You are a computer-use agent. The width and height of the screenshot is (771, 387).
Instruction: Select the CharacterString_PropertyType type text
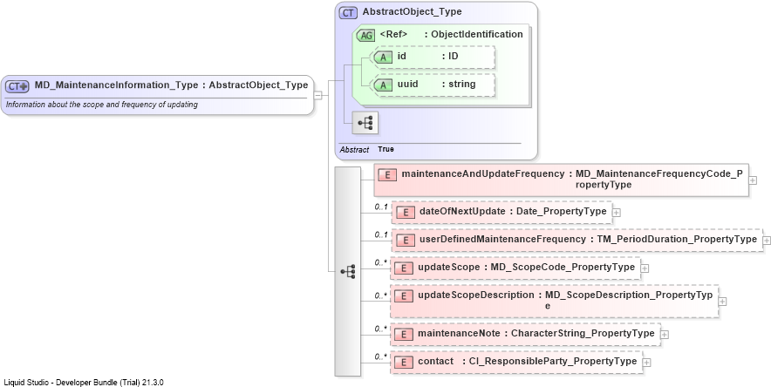583,334
